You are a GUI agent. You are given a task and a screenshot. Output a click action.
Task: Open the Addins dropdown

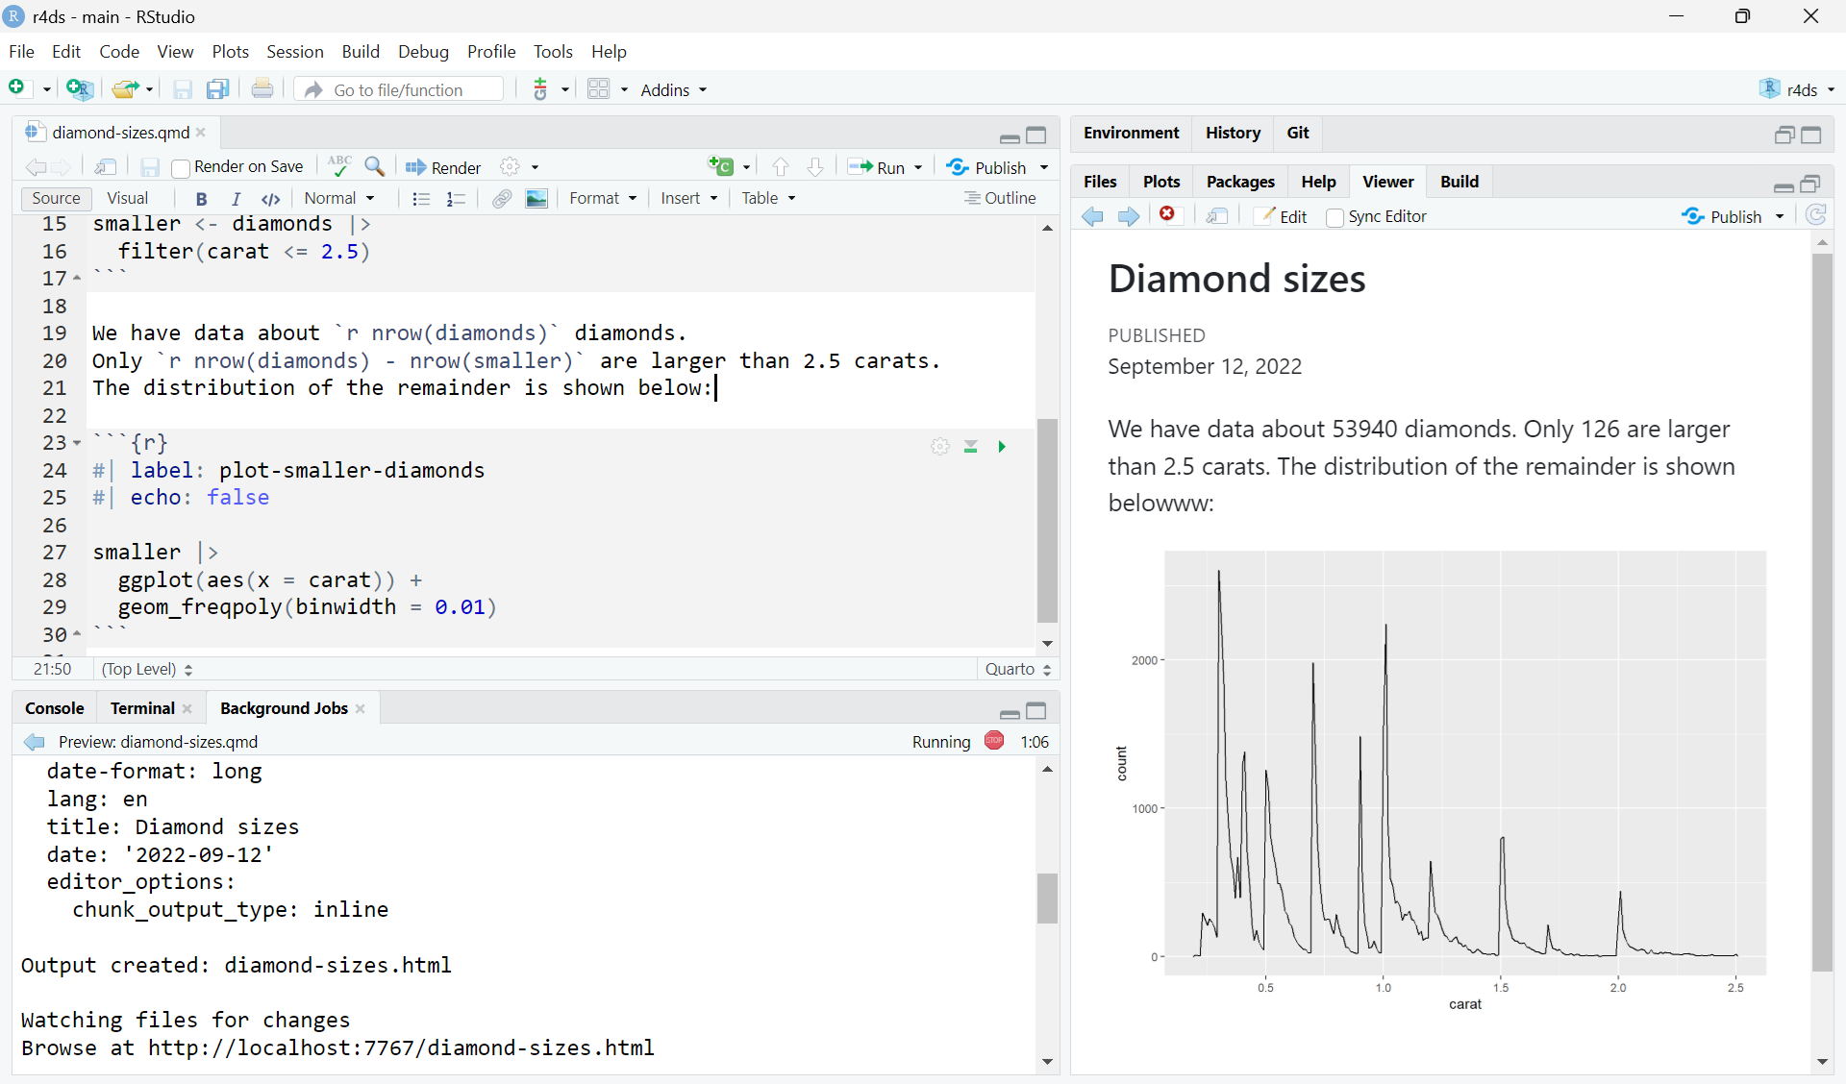[x=674, y=89]
